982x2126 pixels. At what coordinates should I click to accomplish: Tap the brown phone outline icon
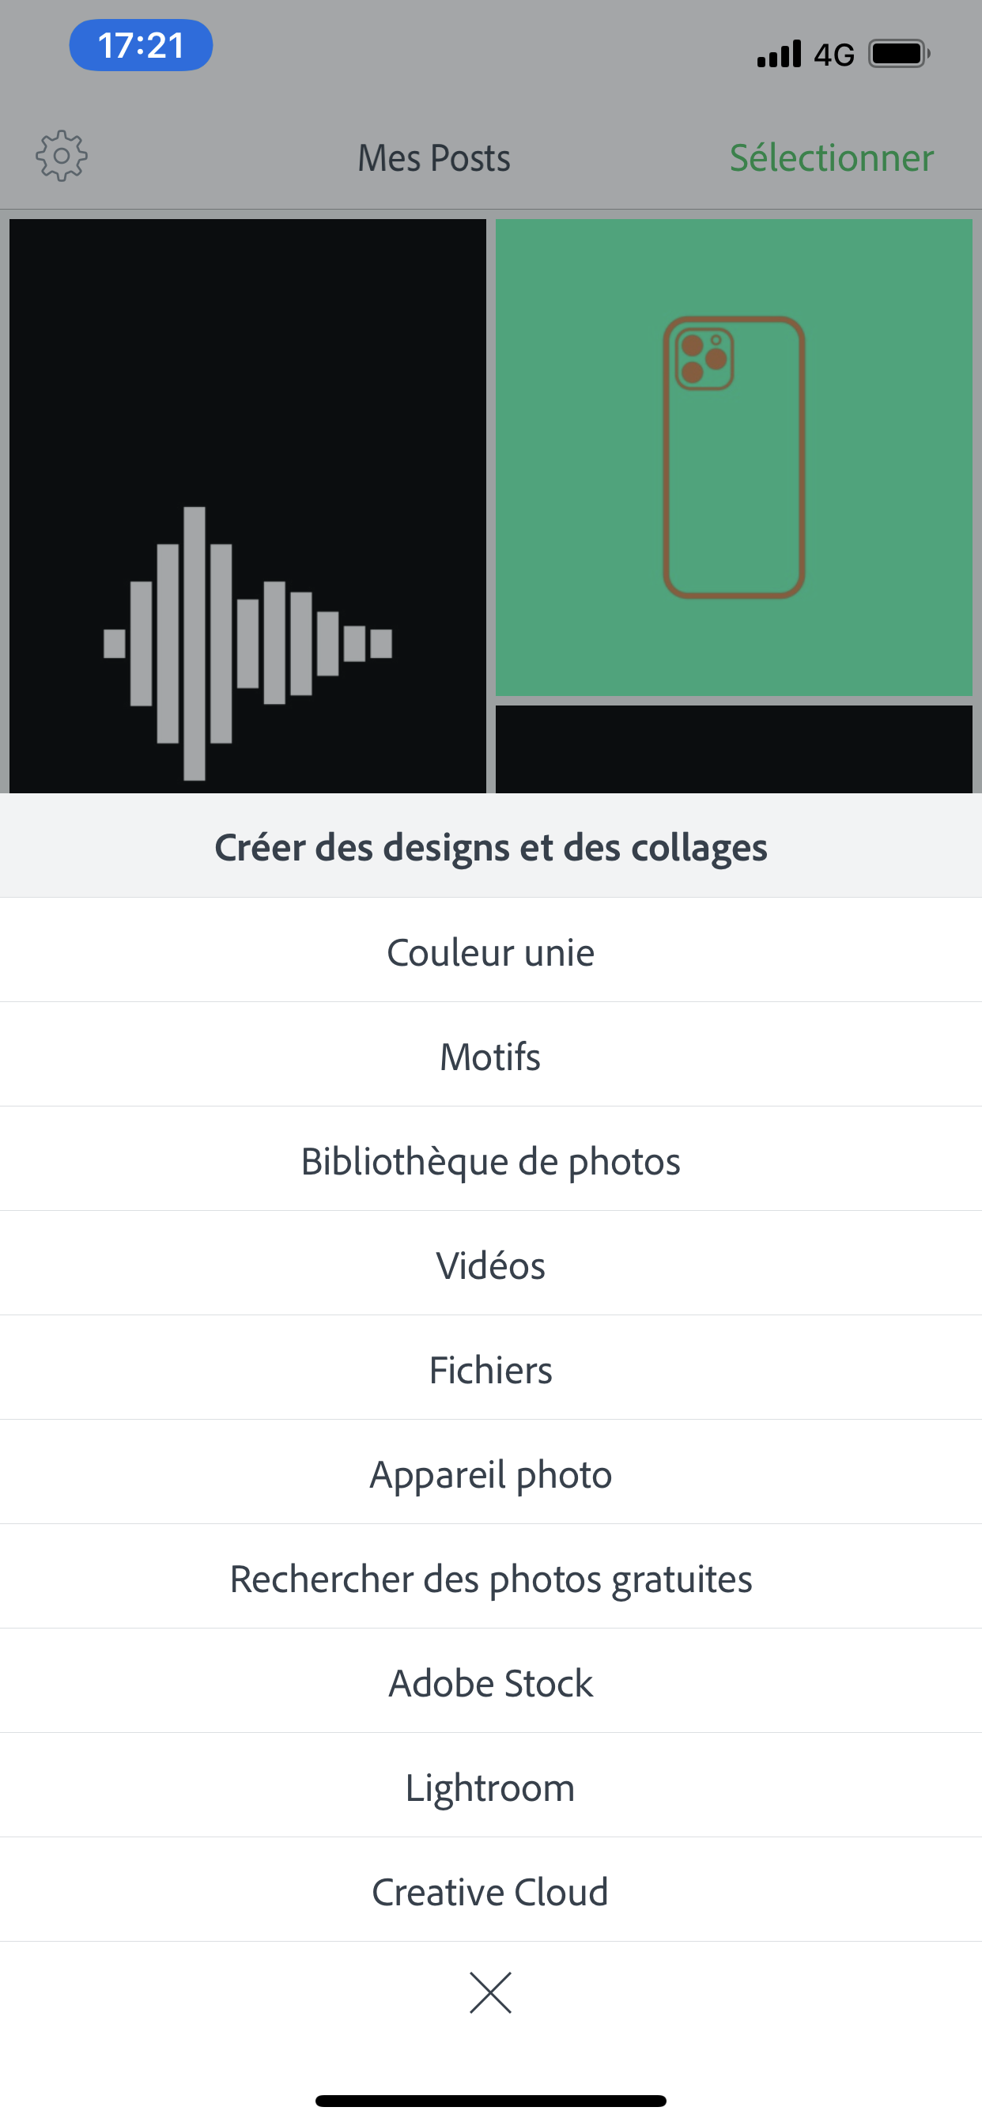pyautogui.click(x=734, y=456)
